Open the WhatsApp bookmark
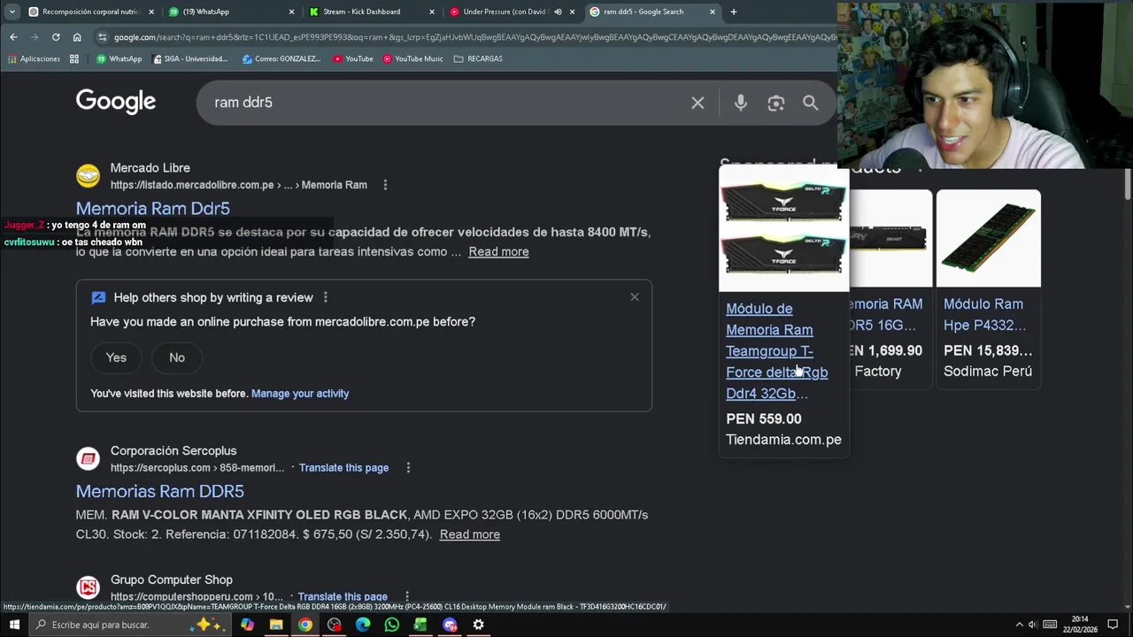 [119, 58]
